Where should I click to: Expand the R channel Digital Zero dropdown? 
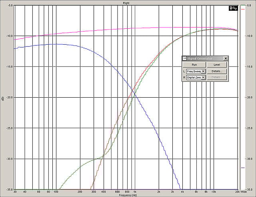(204, 77)
